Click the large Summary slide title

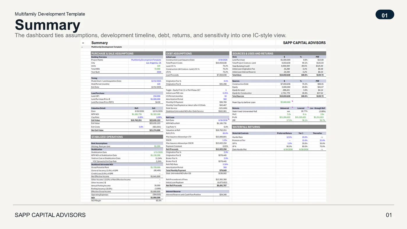tap(47, 25)
